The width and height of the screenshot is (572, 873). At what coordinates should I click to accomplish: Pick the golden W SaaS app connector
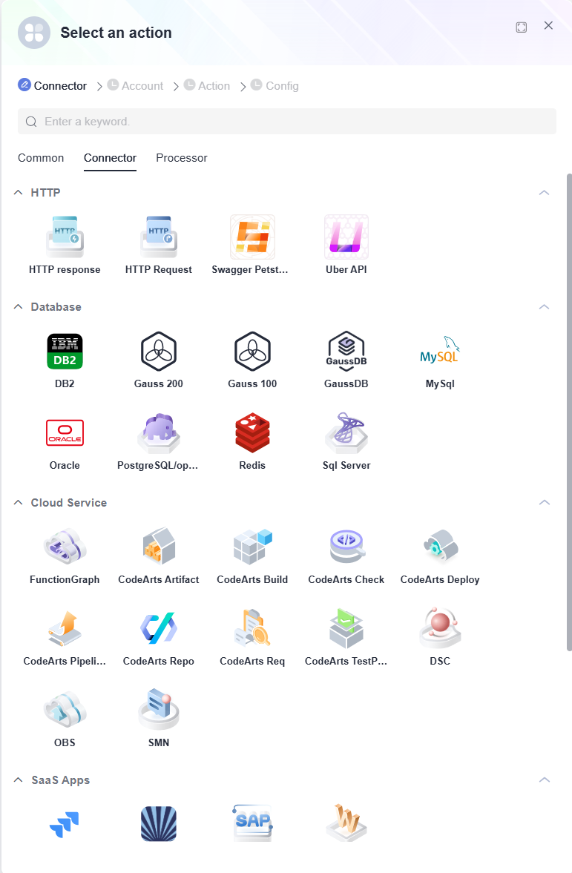346,823
